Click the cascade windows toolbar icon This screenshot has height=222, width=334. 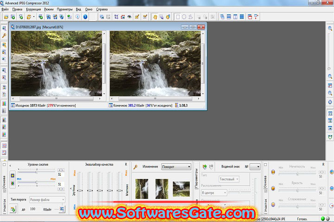coord(222,17)
